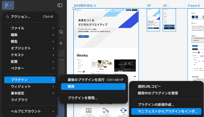Click the Figma main menu logo button
The height and width of the screenshot is (117, 204).
8,5
